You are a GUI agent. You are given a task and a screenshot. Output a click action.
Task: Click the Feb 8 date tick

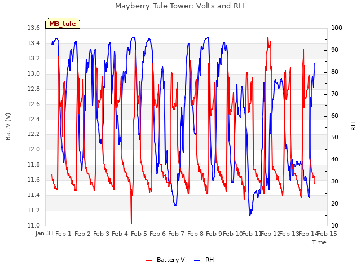pyautogui.click(x=195, y=234)
